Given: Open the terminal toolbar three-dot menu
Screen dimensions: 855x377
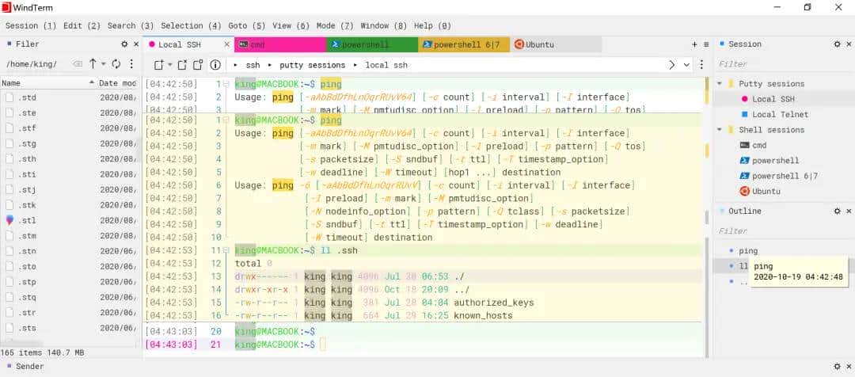Looking at the screenshot, I should (x=700, y=65).
